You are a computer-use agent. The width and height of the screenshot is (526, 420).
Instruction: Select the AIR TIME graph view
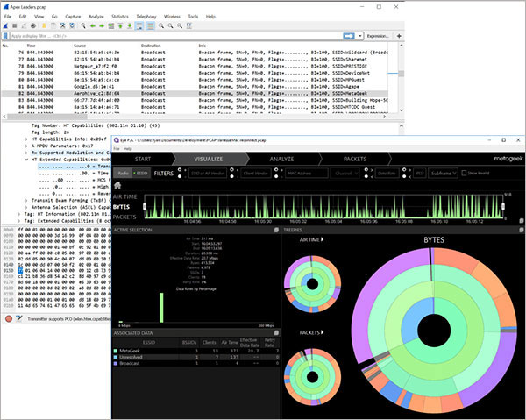[124, 197]
